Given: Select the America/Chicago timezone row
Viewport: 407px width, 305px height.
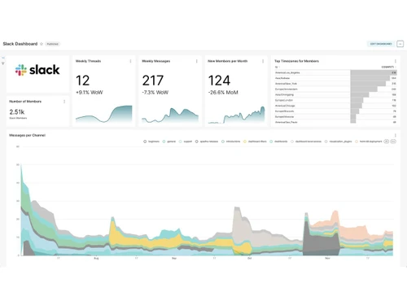Looking at the screenshot, I should click(336, 106).
